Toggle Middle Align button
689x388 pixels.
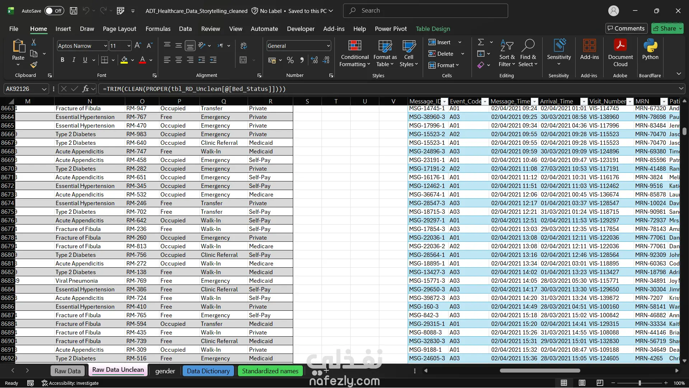pos(179,46)
